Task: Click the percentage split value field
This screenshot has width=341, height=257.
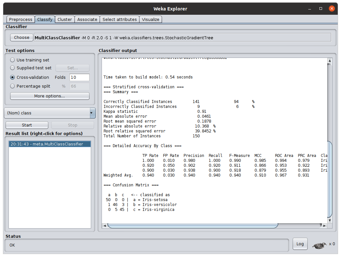Action: [79, 86]
